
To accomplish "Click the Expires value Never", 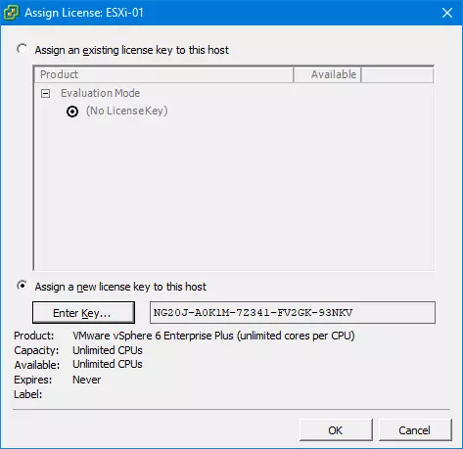I will pos(87,380).
